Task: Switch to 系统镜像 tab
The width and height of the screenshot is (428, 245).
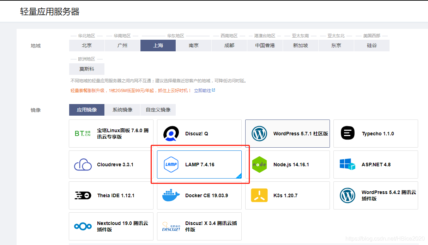Action: pyautogui.click(x=122, y=110)
